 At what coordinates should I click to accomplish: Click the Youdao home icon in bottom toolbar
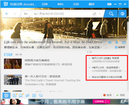[x=6, y=95]
